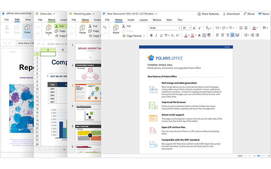Apply underline to the text
271x169 pixels.
click(161, 35)
